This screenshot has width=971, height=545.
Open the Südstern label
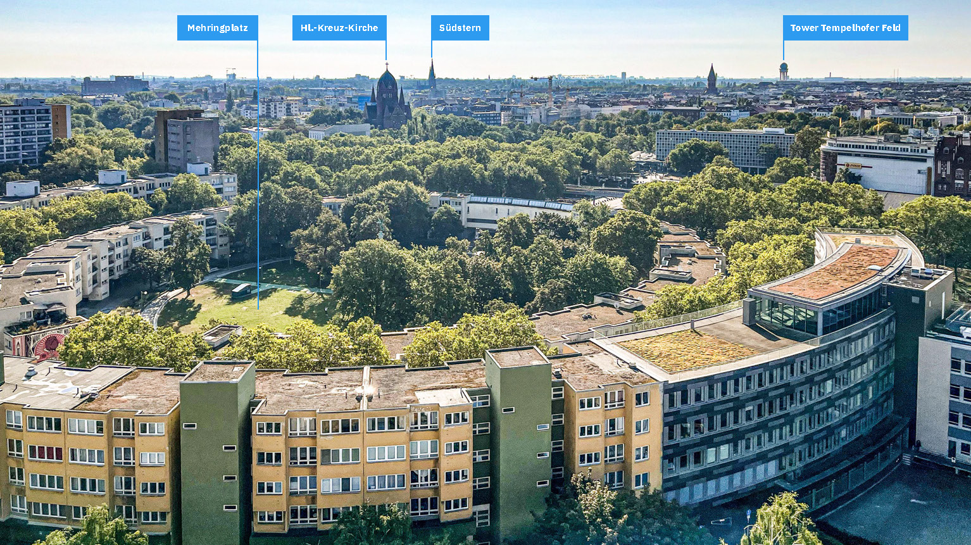(x=460, y=28)
